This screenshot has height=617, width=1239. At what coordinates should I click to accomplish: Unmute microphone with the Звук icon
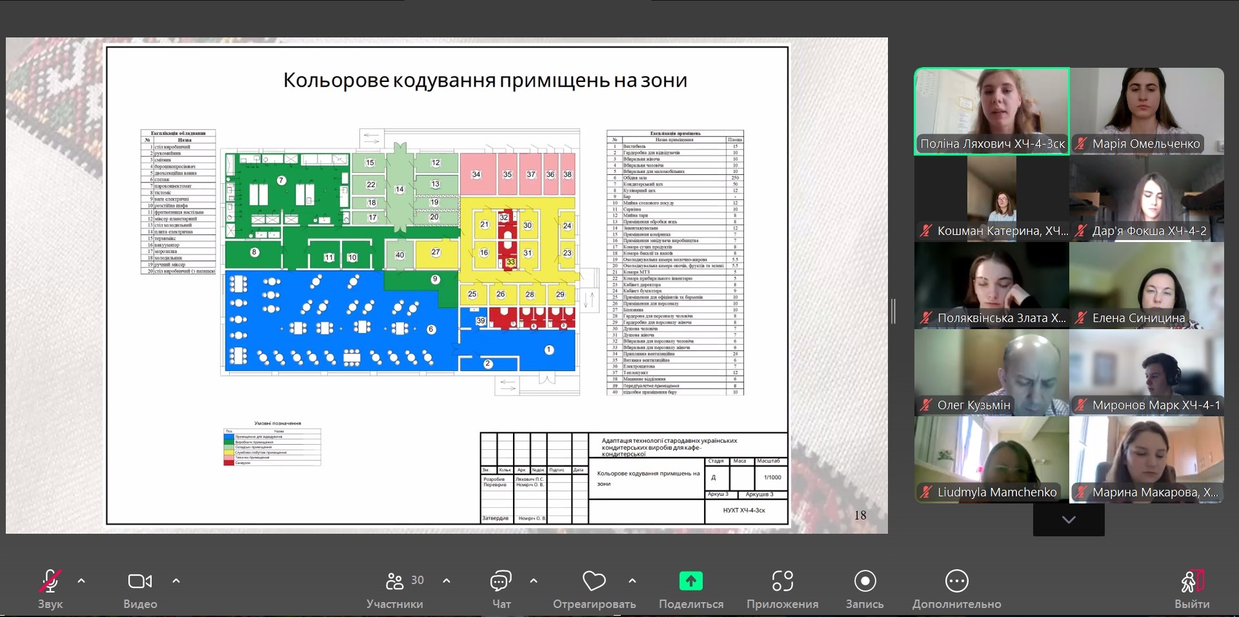point(50,581)
